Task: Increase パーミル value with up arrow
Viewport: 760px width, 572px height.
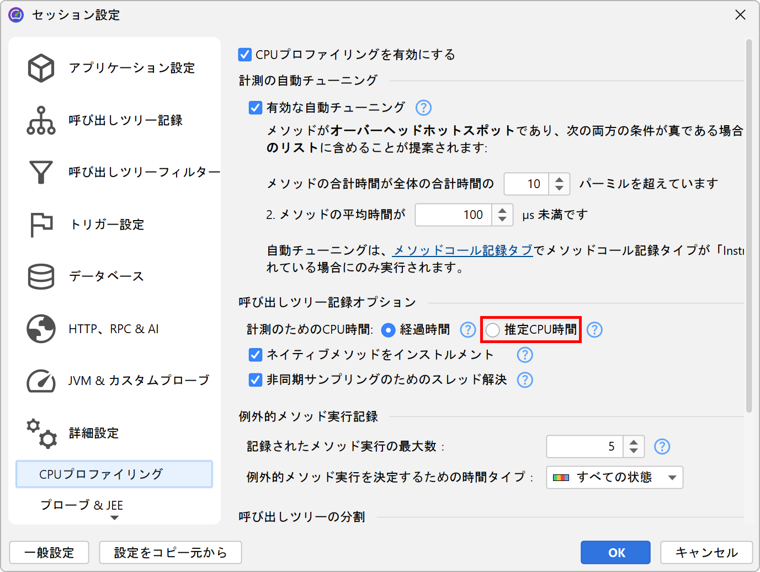Action: coord(559,179)
